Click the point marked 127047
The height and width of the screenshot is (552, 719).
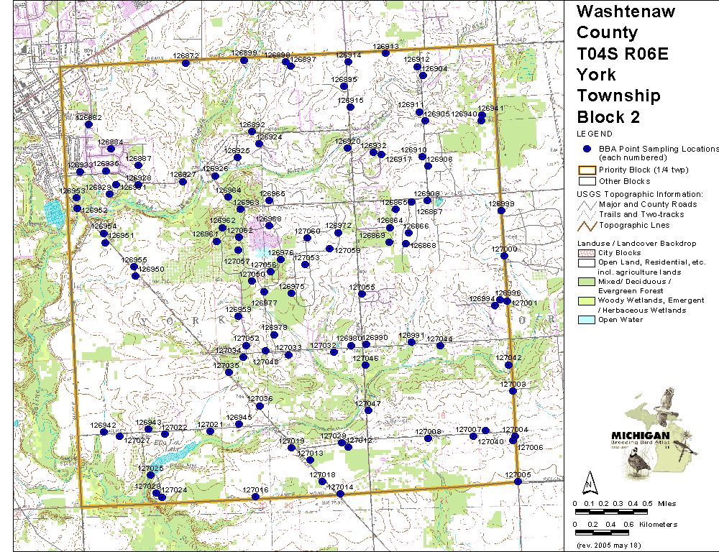click(x=367, y=411)
